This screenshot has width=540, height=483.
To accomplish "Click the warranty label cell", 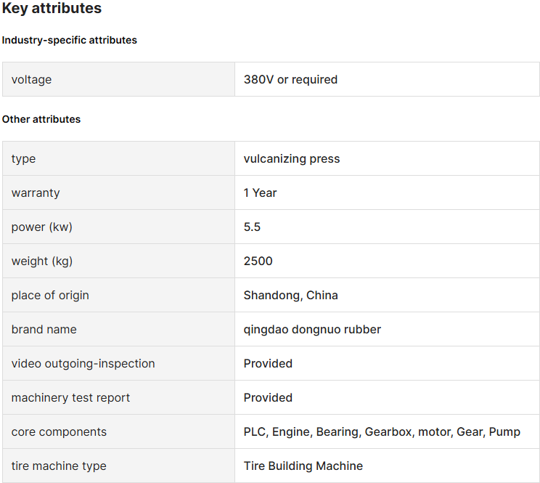I will (x=118, y=192).
